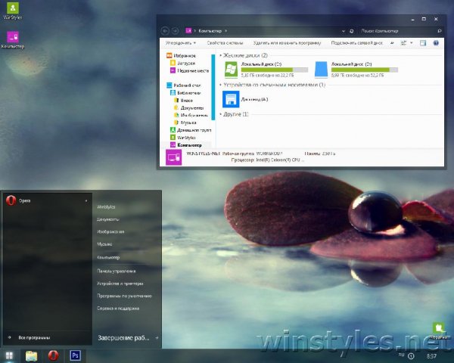Image resolution: width=454 pixels, height=363 pixels.
Task: Open the view options dropdown arrow
Action: click(x=412, y=43)
